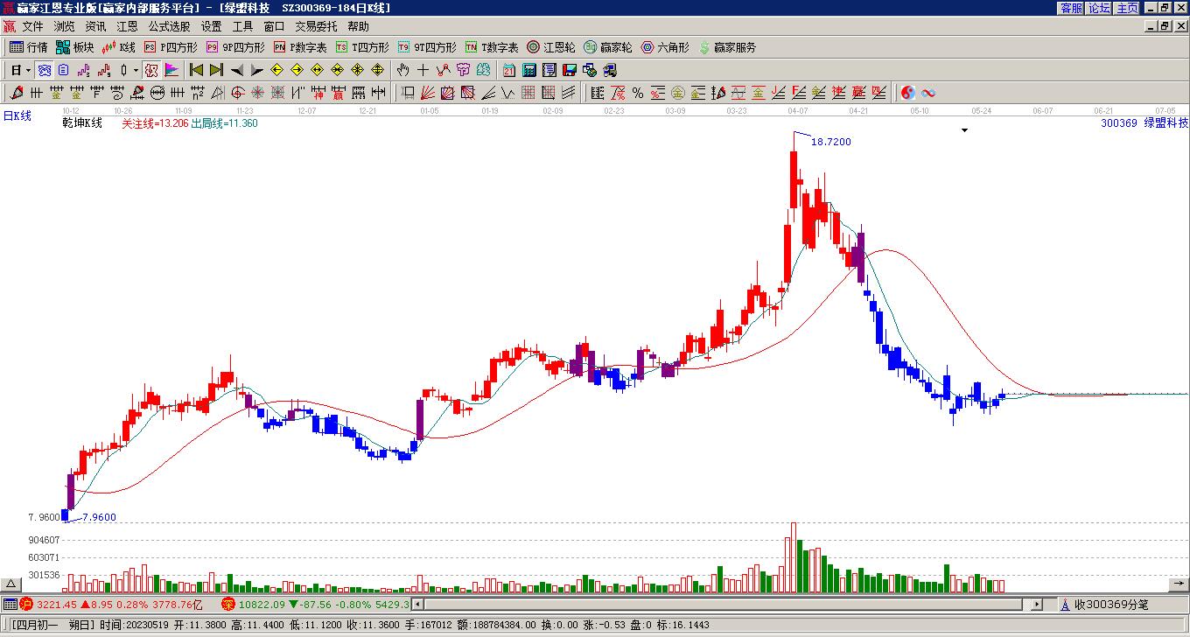
Task: Open the 工具 menu
Action: tap(242, 27)
